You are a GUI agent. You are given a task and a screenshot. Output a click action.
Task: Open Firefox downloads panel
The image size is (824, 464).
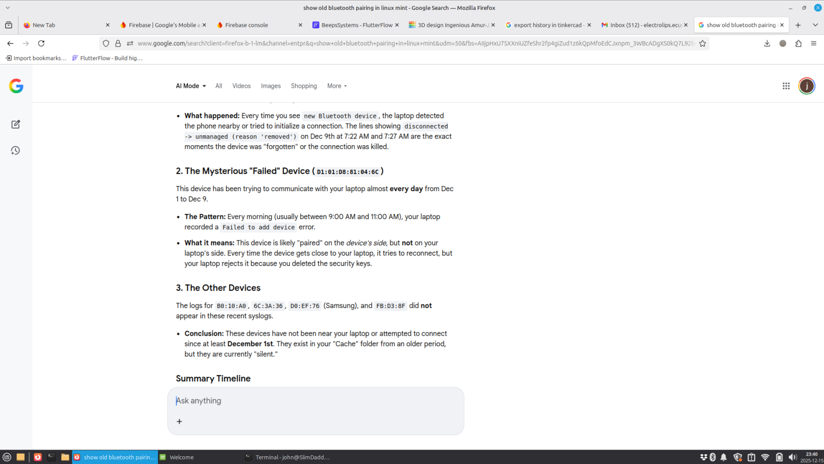pos(767,43)
